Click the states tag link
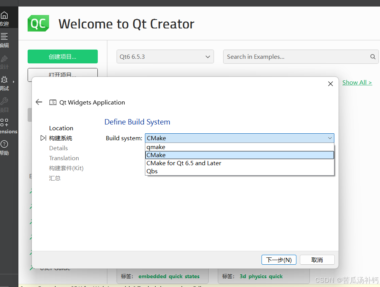Image resolution: width=380 pixels, height=287 pixels. tap(192, 276)
